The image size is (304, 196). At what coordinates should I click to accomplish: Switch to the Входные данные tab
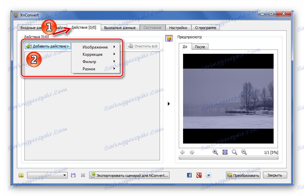pos(42,28)
